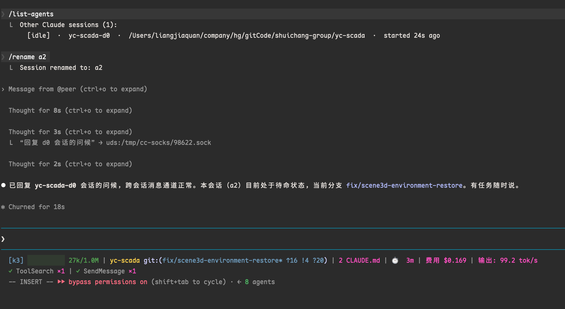Click the 27k/1.0M token counter

(x=84, y=260)
